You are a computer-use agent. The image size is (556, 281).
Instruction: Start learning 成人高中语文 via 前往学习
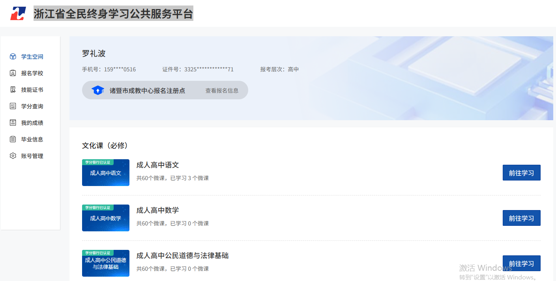521,173
